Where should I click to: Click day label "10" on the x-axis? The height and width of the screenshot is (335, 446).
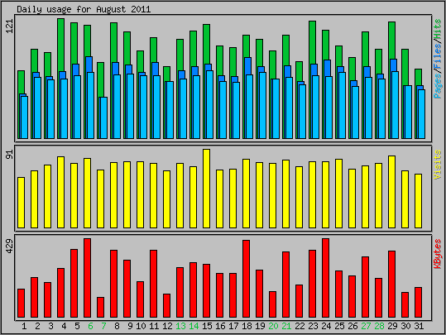coord(141,326)
